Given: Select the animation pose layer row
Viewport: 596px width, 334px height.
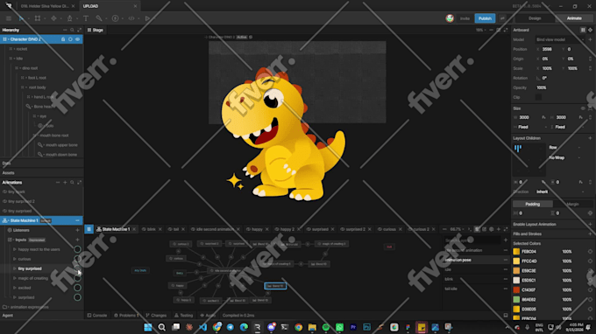Looking at the screenshot, I should click(x=476, y=260).
